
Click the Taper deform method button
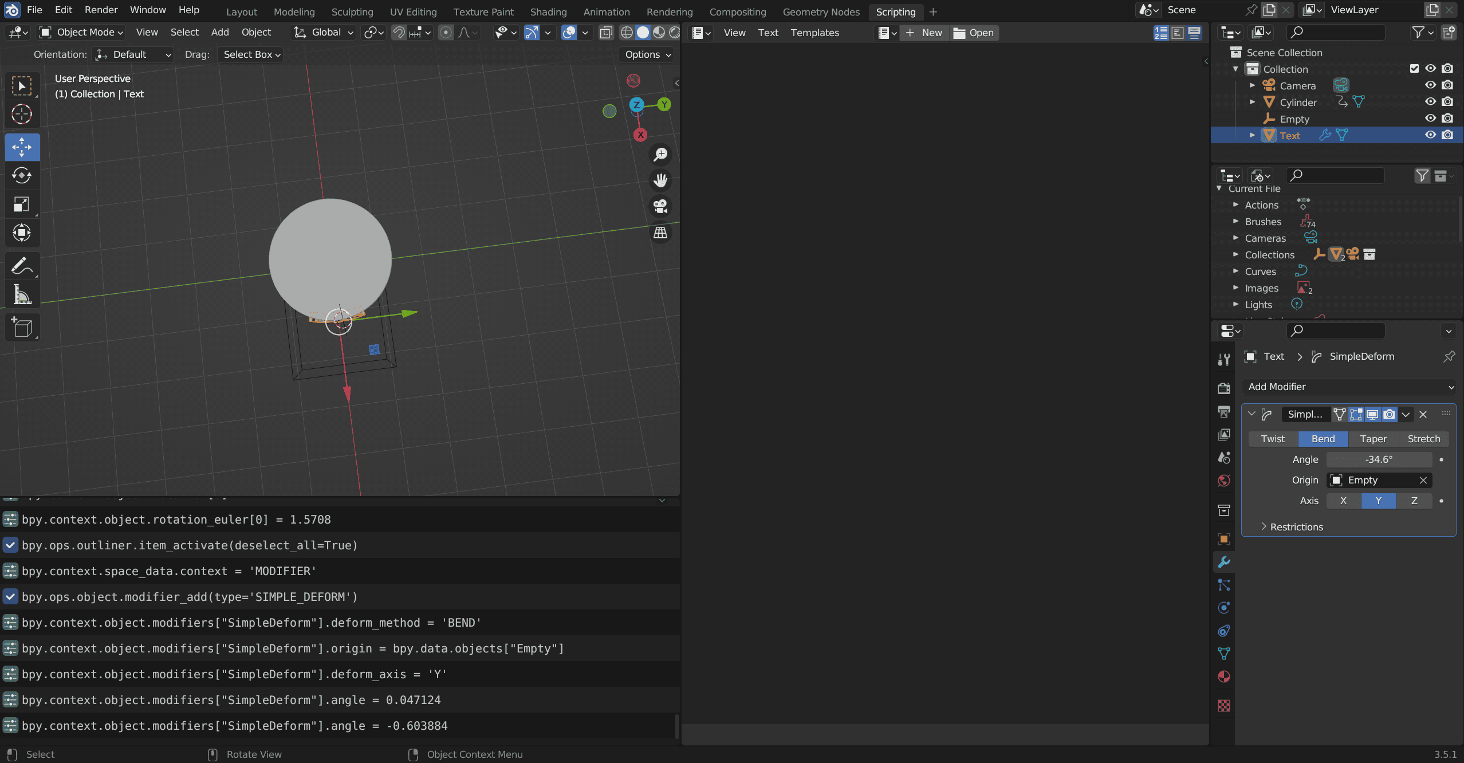click(x=1373, y=439)
